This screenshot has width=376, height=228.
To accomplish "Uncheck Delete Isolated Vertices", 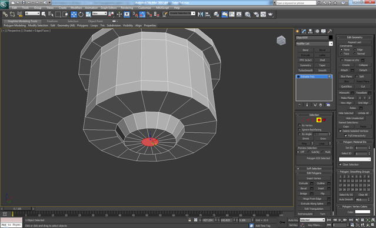I will 340,131.
